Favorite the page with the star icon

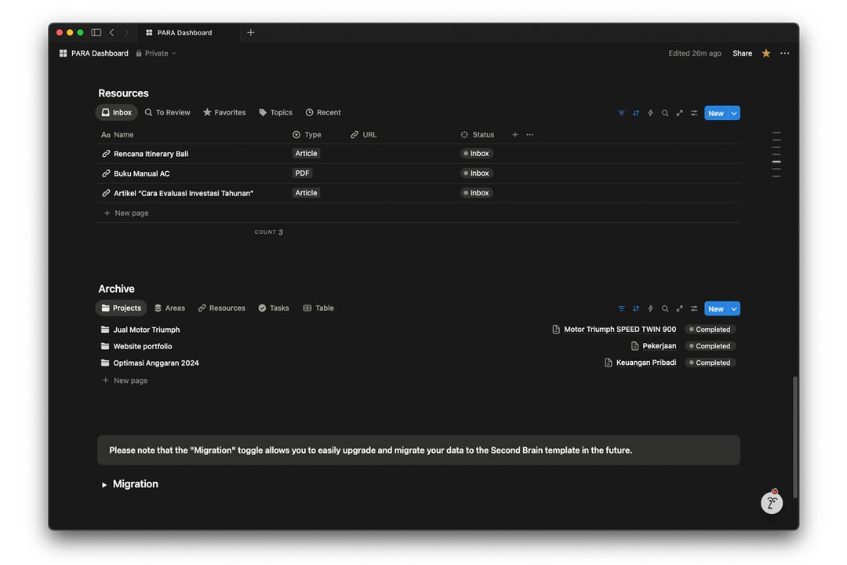(x=766, y=53)
